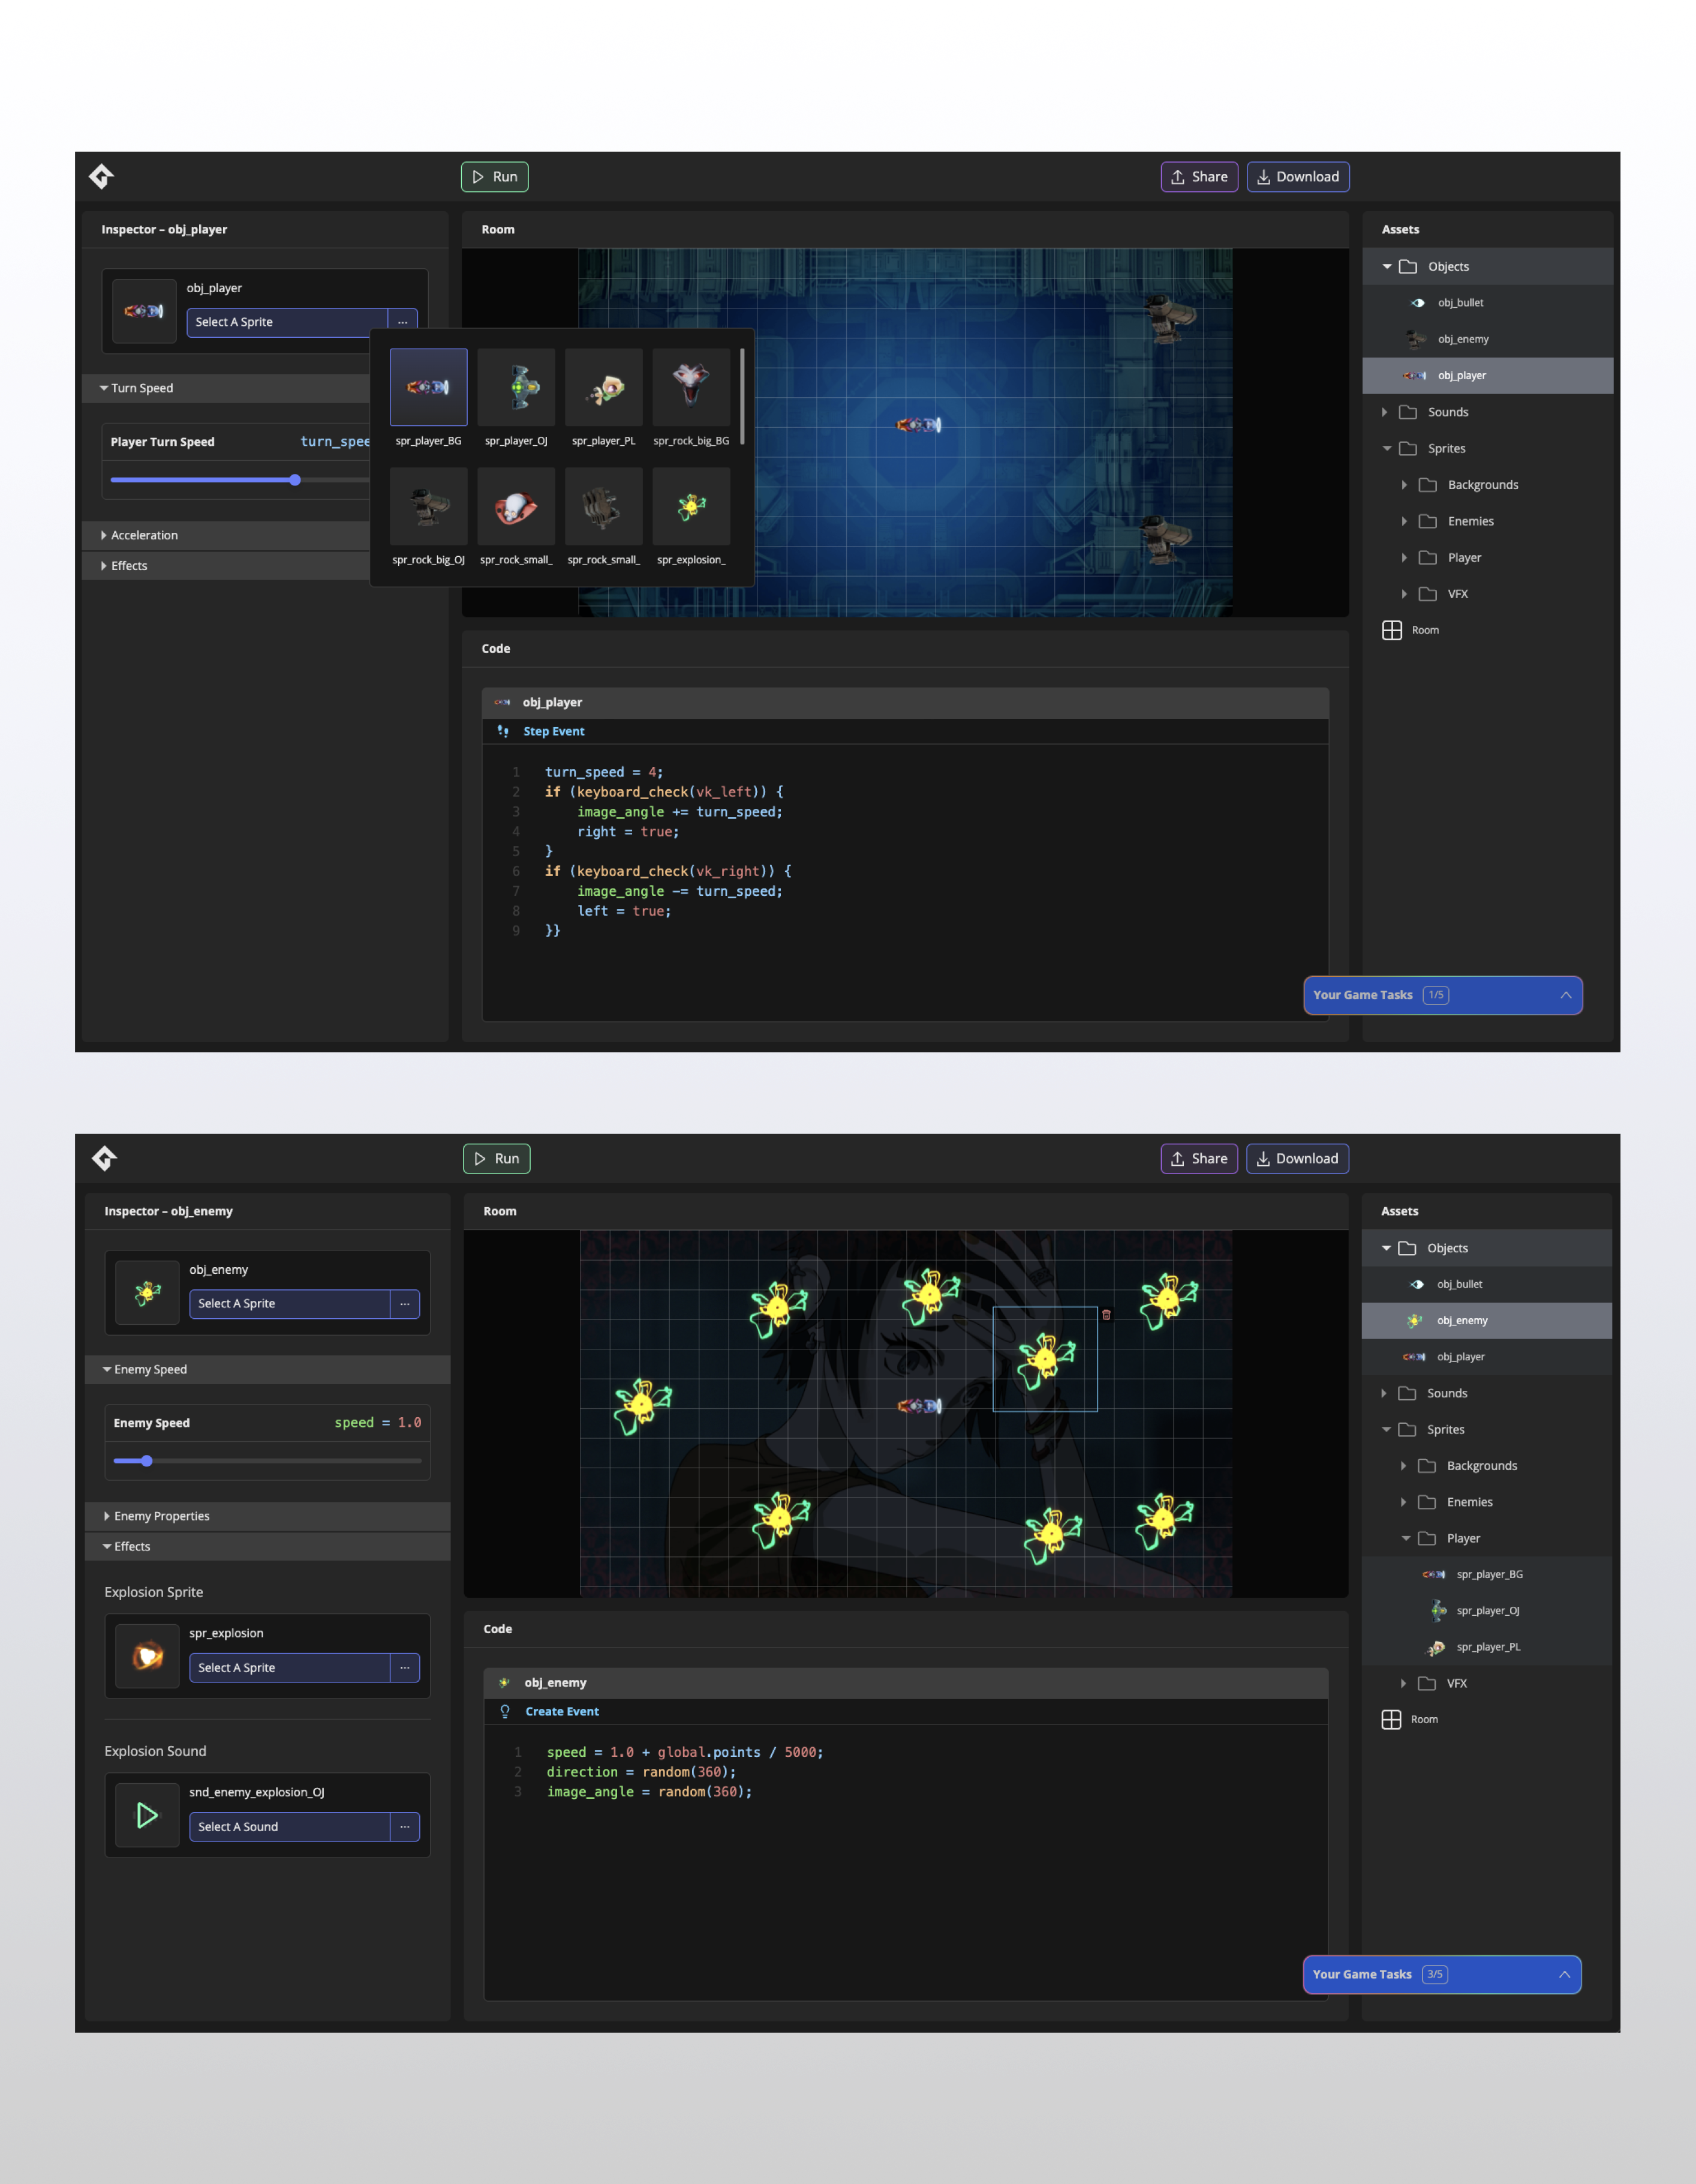Select spr_player_OJ thumbnail in the sprite picker
Image resolution: width=1696 pixels, height=2184 pixels.
[516, 387]
